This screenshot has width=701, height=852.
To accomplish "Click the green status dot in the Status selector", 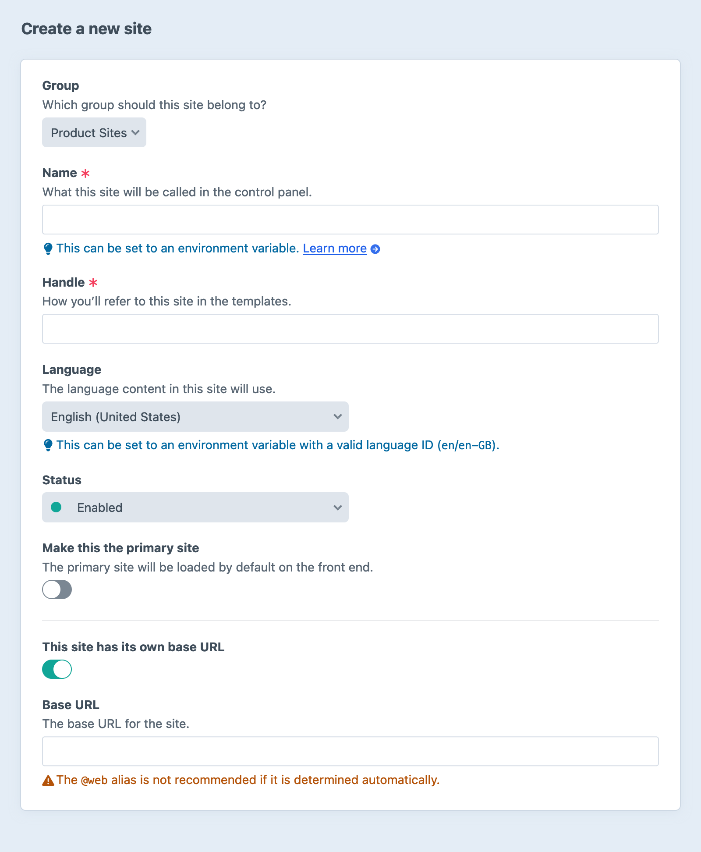I will (56, 507).
